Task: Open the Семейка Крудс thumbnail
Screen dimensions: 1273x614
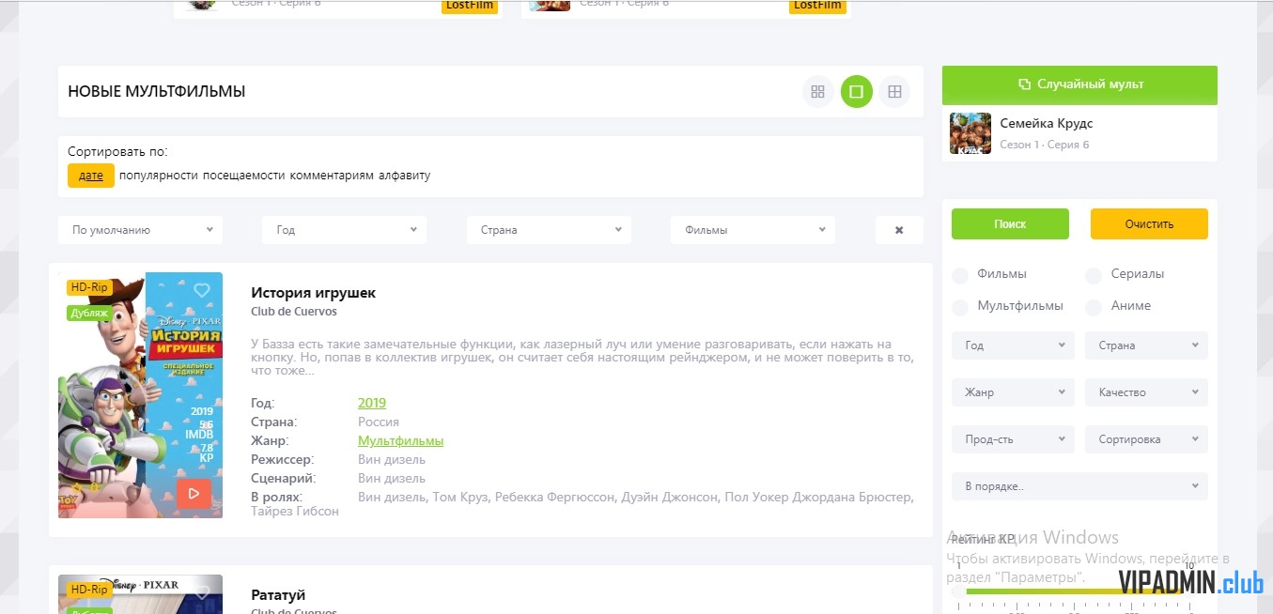Action: [970, 133]
